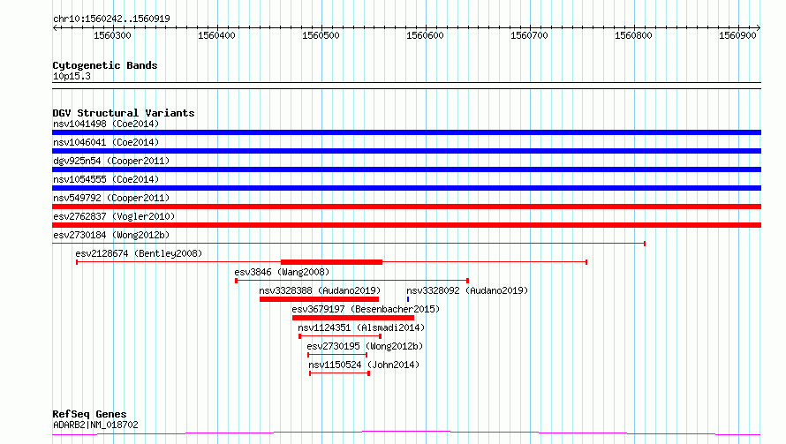Click the chr10:1560242..1560919 coordinate text
Image resolution: width=786 pixels, height=444 pixels.
[x=111, y=19]
